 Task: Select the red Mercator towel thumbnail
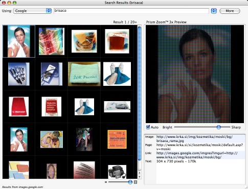coord(19,107)
